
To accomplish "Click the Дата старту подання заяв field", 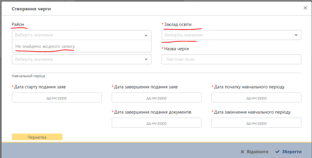I will pyautogui.click(x=57, y=98).
